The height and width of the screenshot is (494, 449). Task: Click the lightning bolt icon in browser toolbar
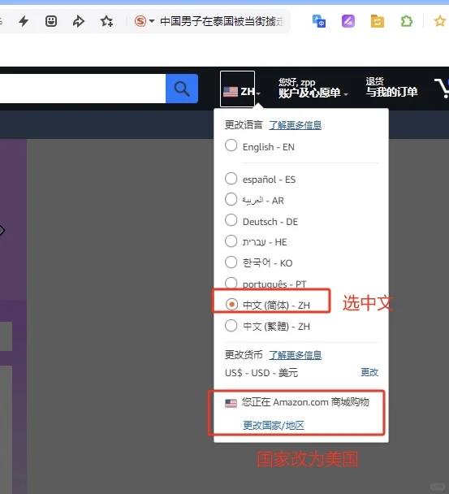click(24, 21)
